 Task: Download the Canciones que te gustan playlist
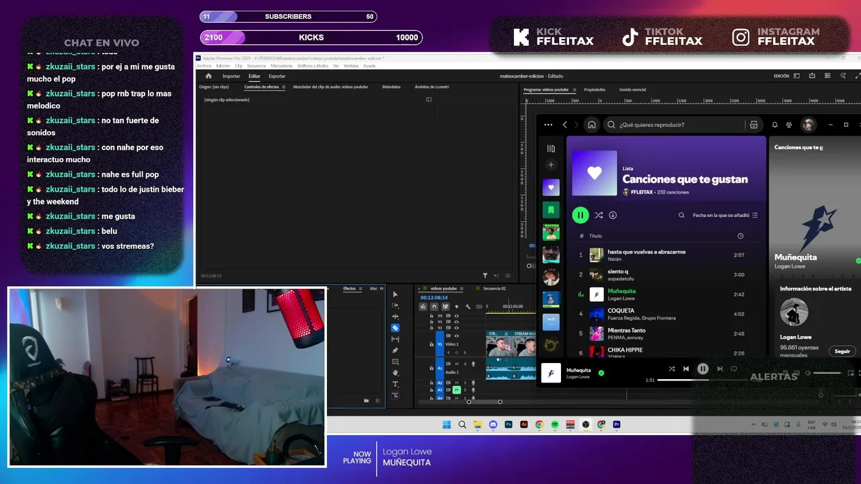coord(613,215)
